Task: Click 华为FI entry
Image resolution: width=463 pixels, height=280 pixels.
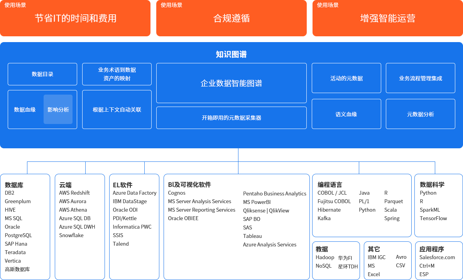Action: pos(345,258)
